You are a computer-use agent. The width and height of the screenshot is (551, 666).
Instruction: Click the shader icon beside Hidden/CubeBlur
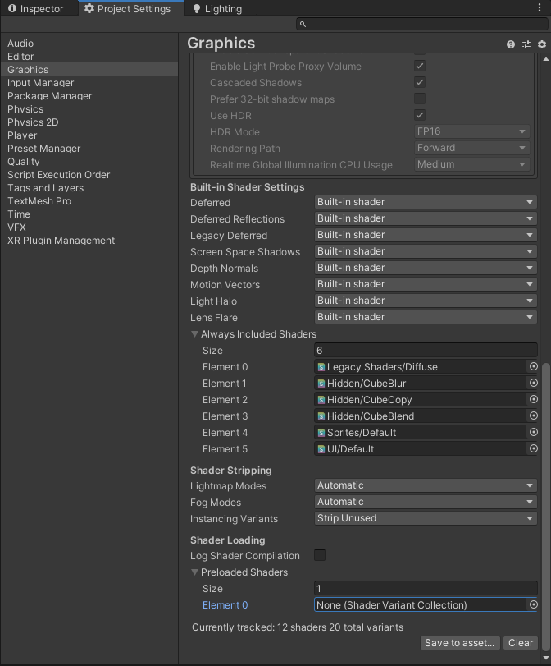(321, 384)
